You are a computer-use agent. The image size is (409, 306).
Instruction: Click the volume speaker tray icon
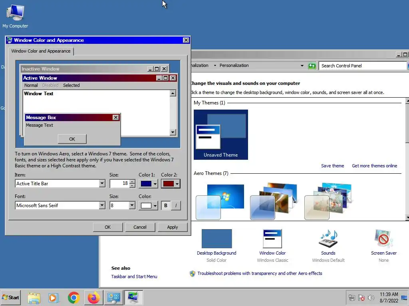(x=371, y=298)
